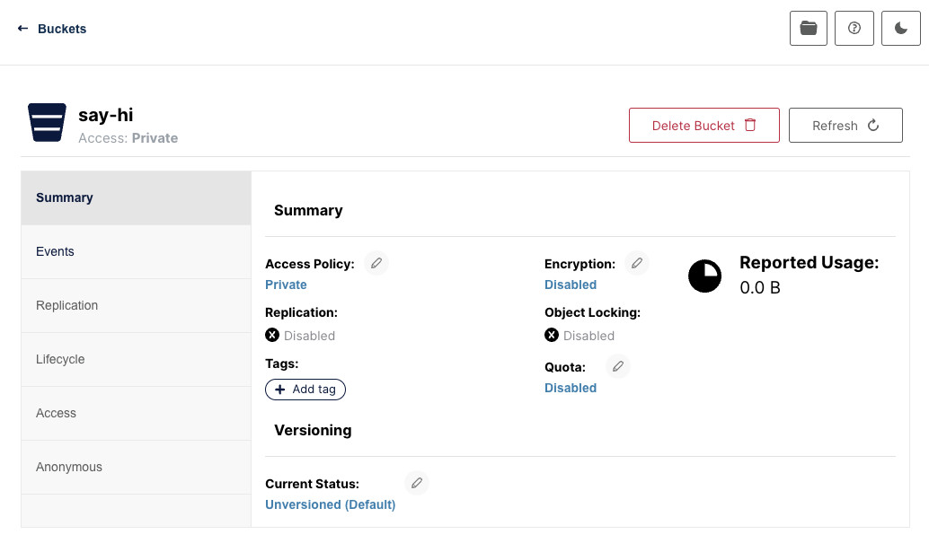This screenshot has height=552, width=929.
Task: Add a tag to the bucket
Action: pos(305,390)
